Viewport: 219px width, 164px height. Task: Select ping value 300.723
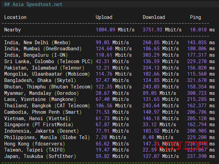197,93
